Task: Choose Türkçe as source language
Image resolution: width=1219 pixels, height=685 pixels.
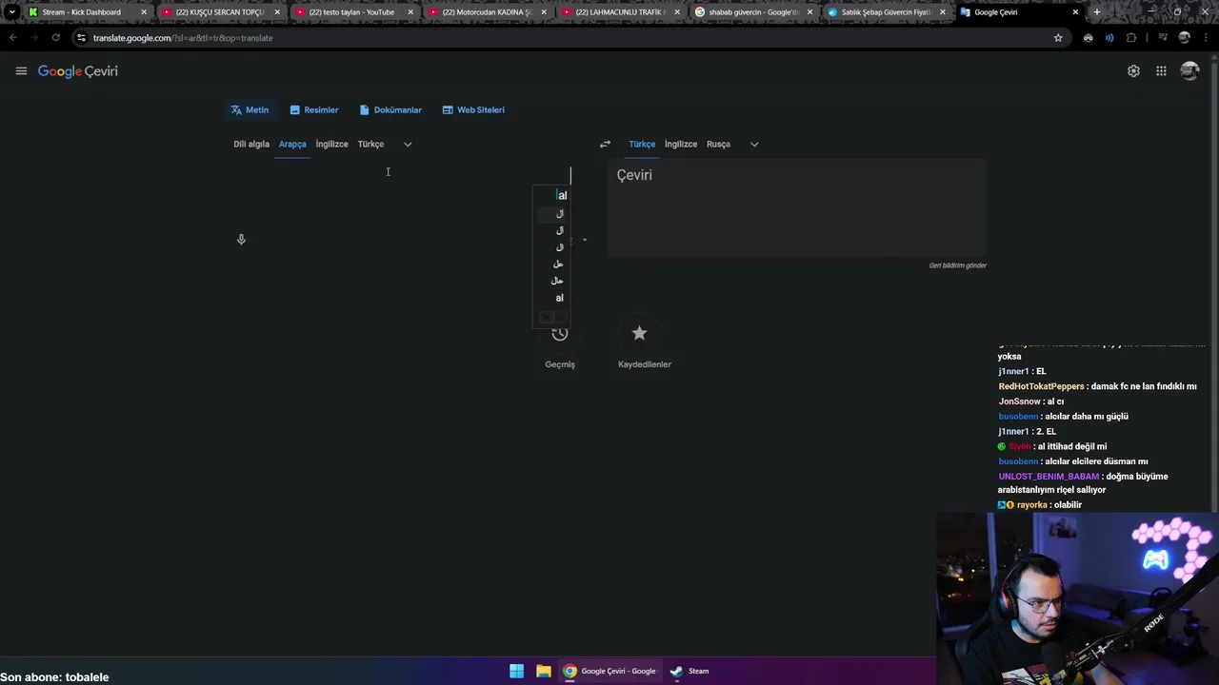Action: (x=370, y=144)
